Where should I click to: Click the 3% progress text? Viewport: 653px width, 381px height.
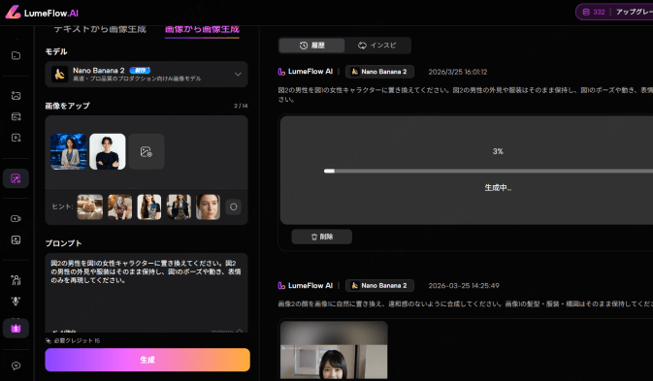coord(498,151)
